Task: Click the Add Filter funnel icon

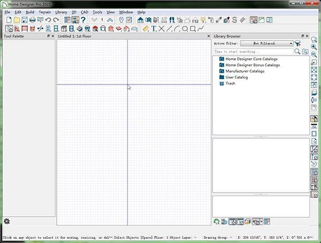Action: click(298, 43)
